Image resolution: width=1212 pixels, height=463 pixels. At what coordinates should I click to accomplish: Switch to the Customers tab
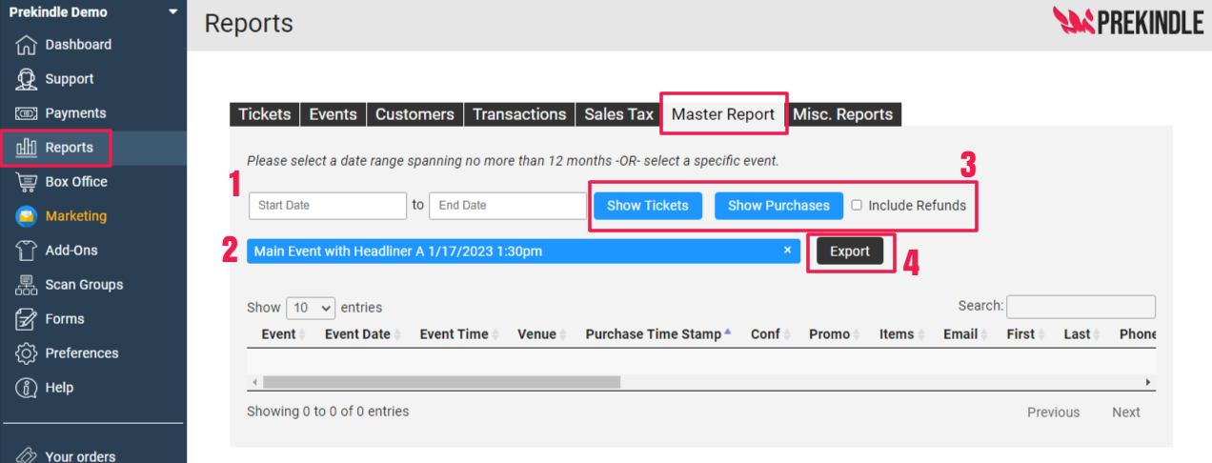point(414,114)
